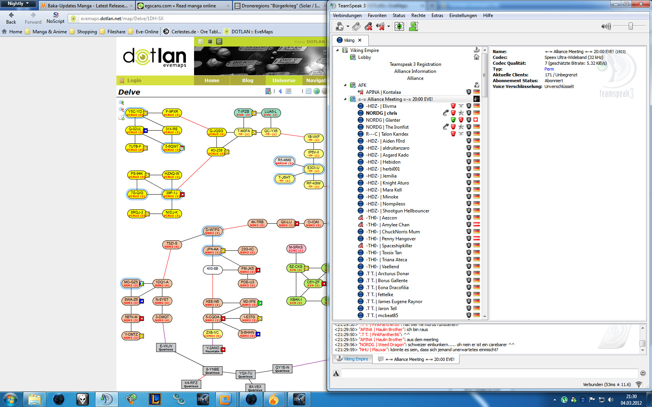The image size is (652, 407).
Task: Show hidden system tray icons
Action: click(555, 400)
